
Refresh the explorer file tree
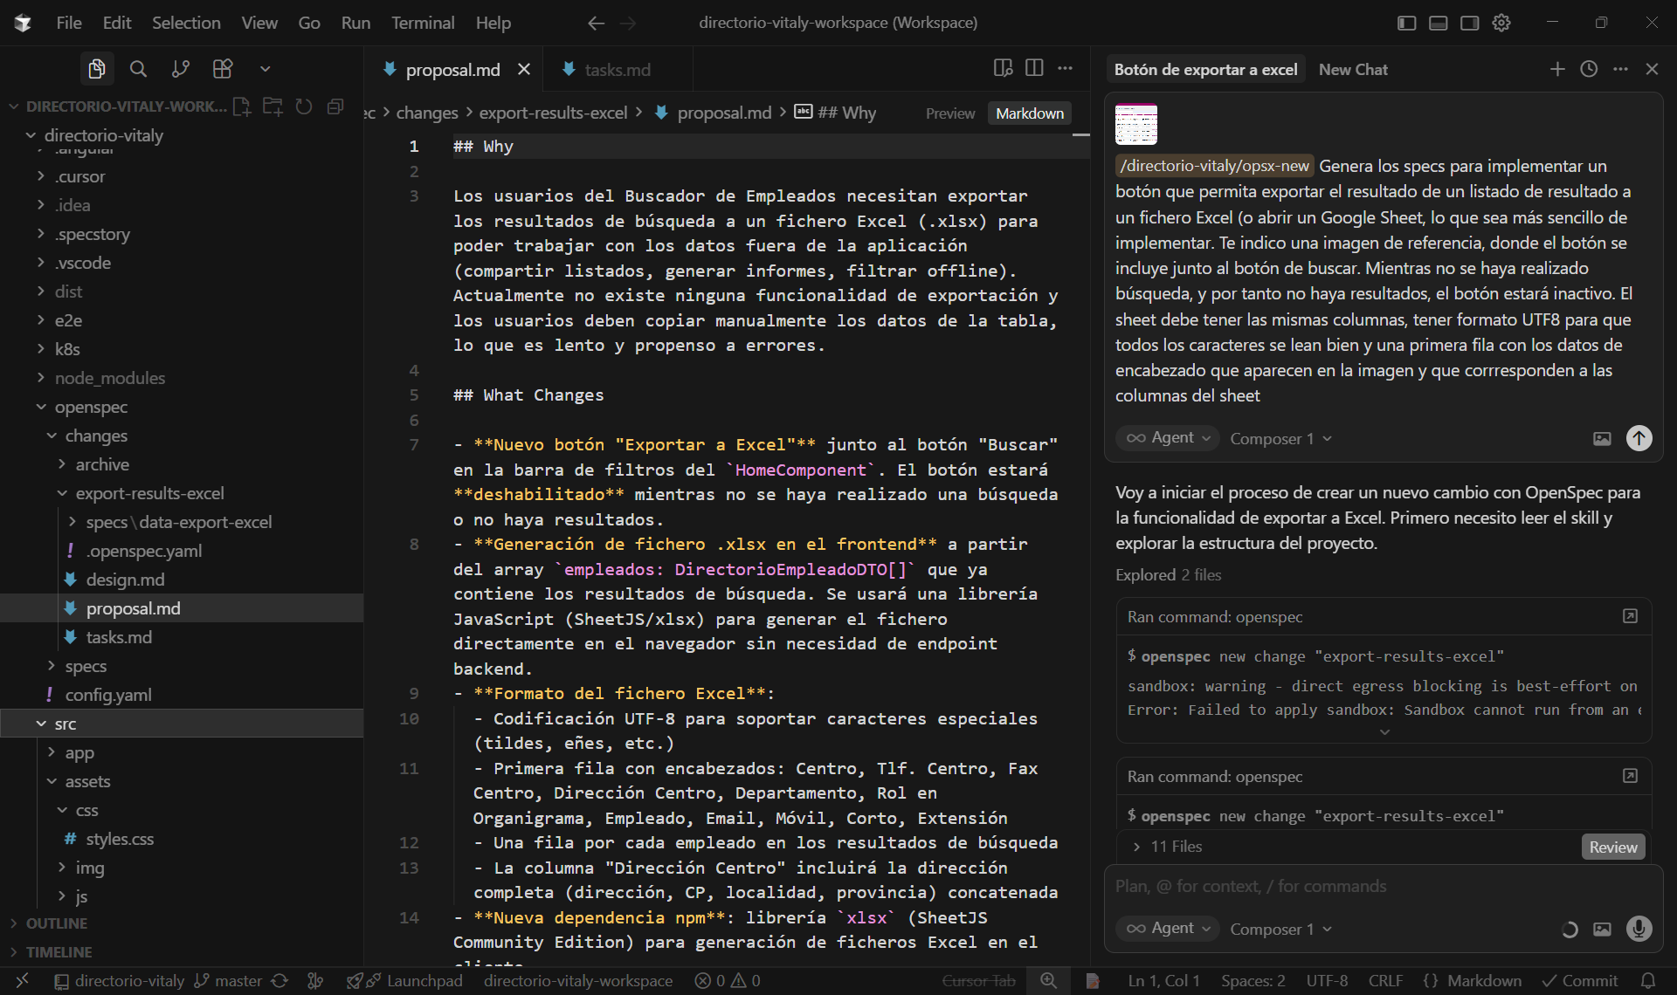coord(304,106)
